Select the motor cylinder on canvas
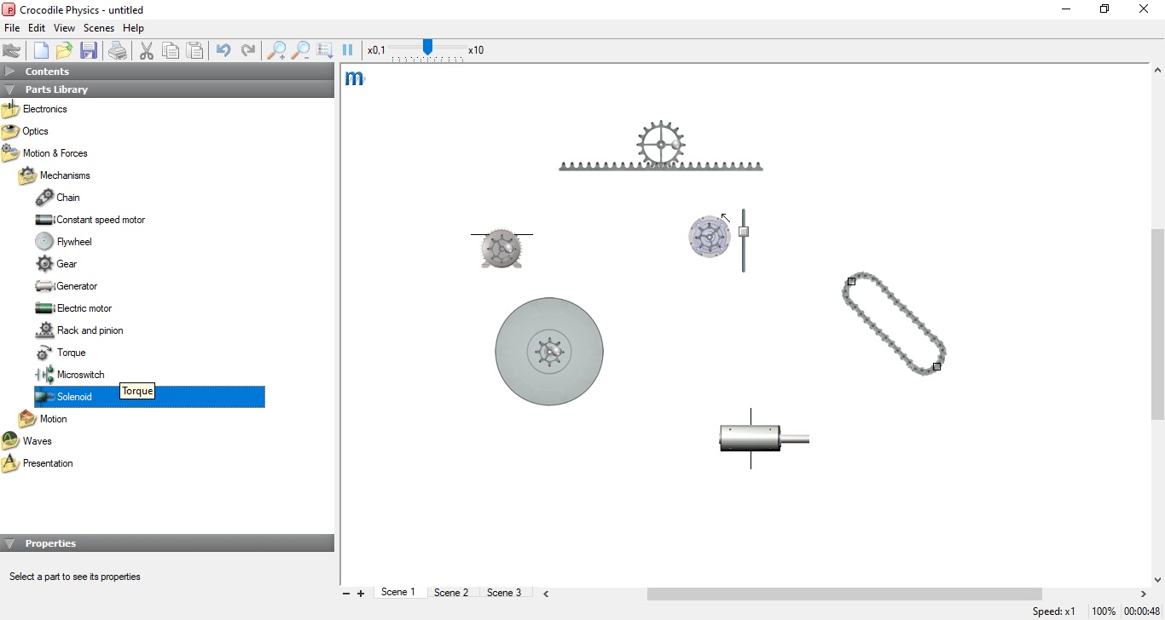The height and width of the screenshot is (620, 1165). click(751, 439)
